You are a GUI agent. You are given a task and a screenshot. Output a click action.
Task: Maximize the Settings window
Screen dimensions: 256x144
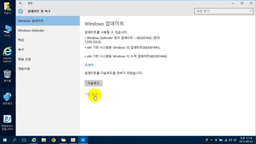pyautogui.click(x=242, y=3)
